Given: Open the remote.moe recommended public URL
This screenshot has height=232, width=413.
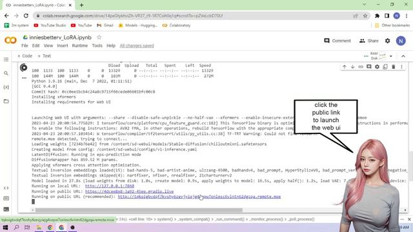Looking at the screenshot, I should (x=199, y=197).
